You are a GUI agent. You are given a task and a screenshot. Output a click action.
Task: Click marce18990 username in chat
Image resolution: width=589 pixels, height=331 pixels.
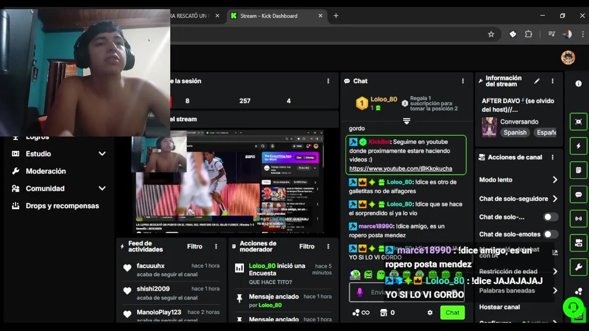[375, 226]
